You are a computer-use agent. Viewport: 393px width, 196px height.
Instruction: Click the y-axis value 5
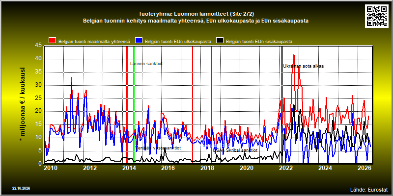40,150
